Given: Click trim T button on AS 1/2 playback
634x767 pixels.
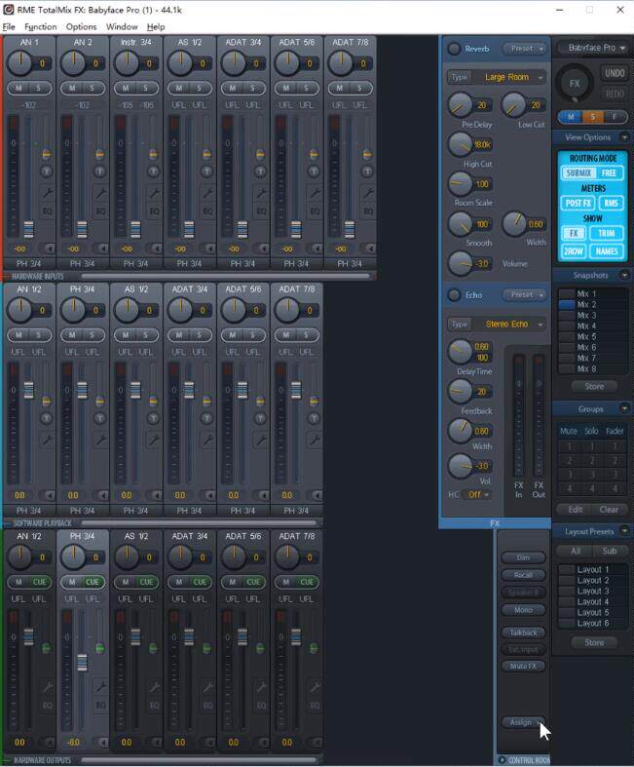Looking at the screenshot, I should click(154, 419).
